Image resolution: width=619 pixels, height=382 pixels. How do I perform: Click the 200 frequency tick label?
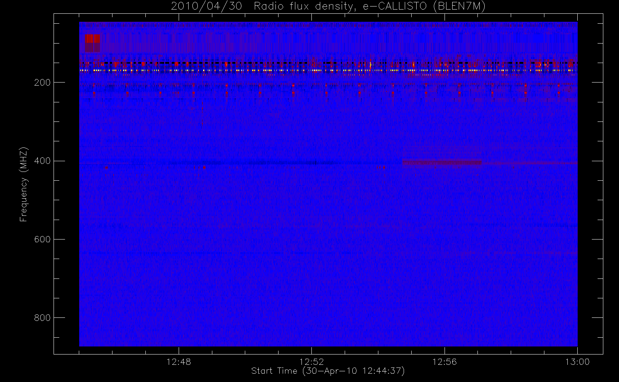(42, 83)
